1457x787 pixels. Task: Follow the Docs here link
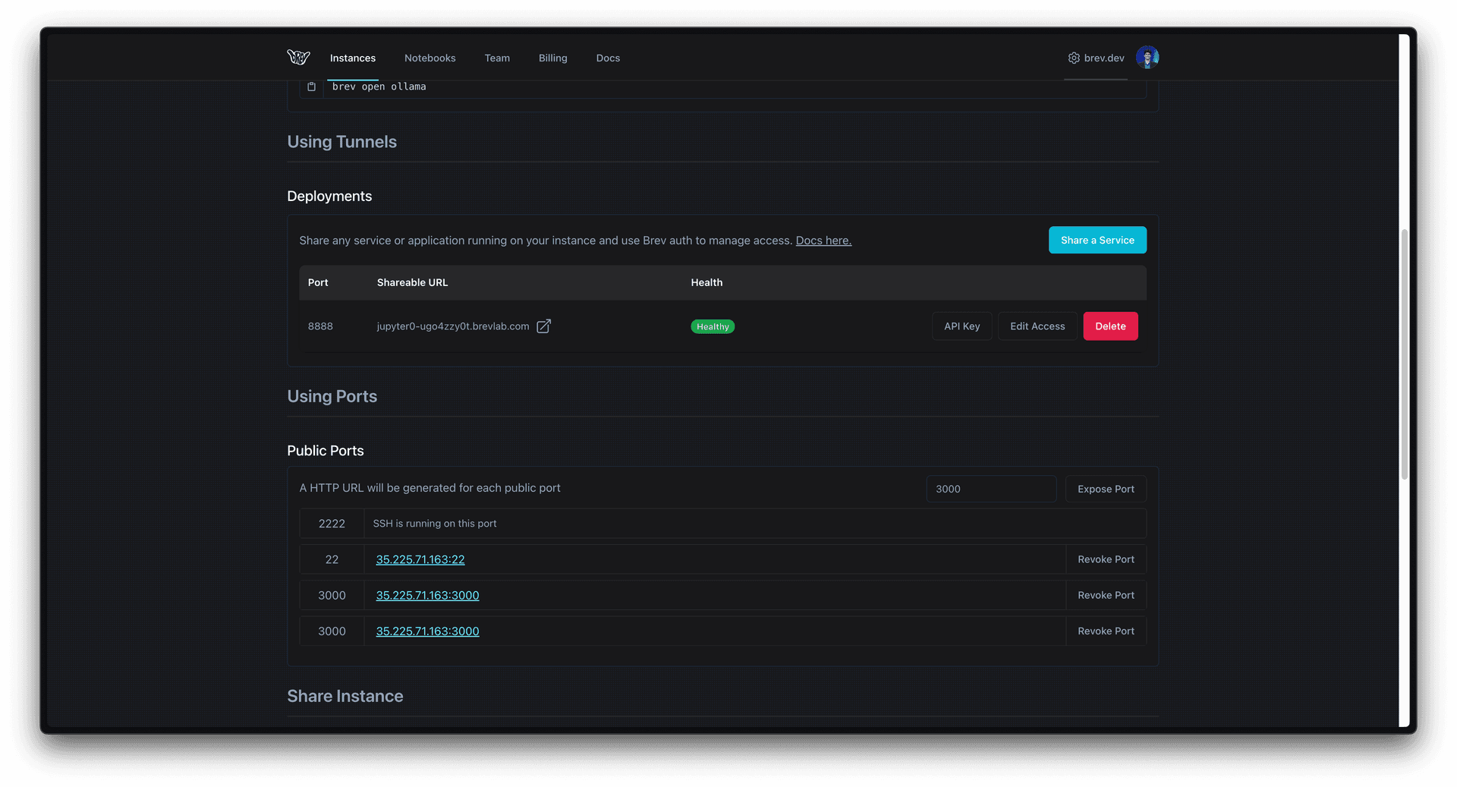click(823, 241)
